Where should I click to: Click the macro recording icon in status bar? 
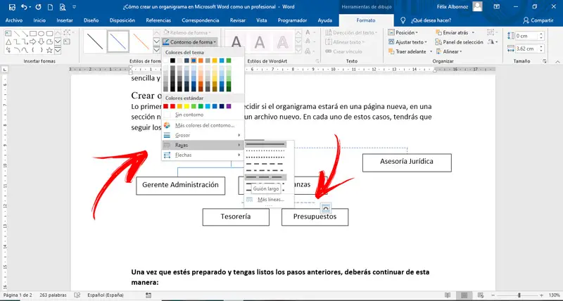(x=148, y=295)
